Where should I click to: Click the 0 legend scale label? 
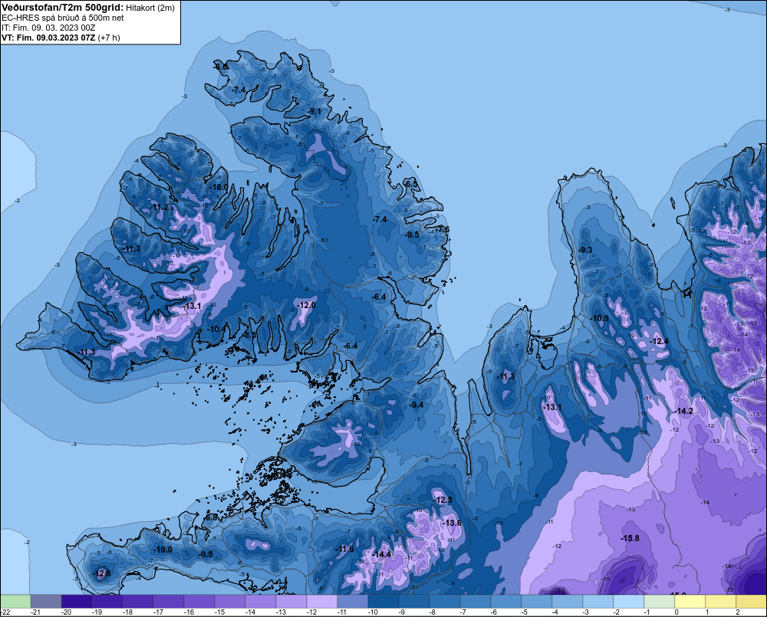point(677,612)
